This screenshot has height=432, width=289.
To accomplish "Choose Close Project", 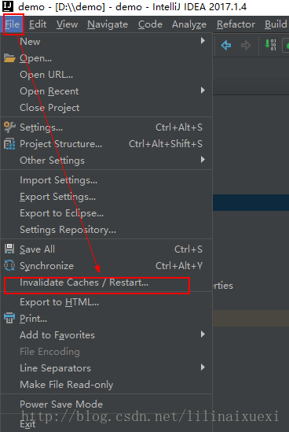I will (107, 108).
